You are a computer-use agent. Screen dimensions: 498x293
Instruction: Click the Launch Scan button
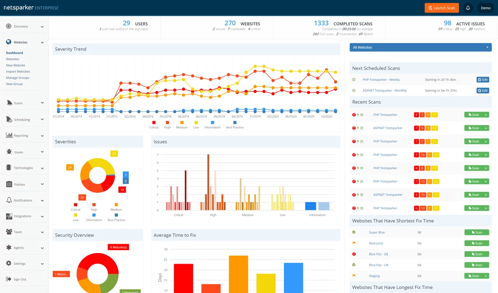tap(442, 8)
